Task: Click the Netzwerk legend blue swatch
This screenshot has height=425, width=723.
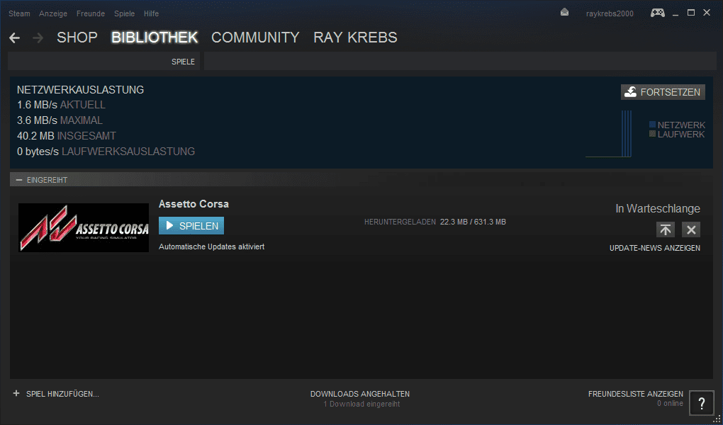Action: [652, 125]
